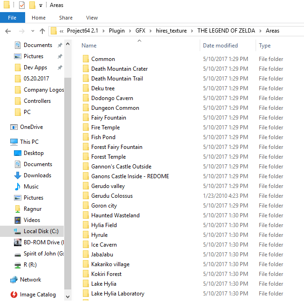Screen dimensions: 304x302
Task: Select Controllers folder in sidebar
Action: pyautogui.click(x=37, y=101)
